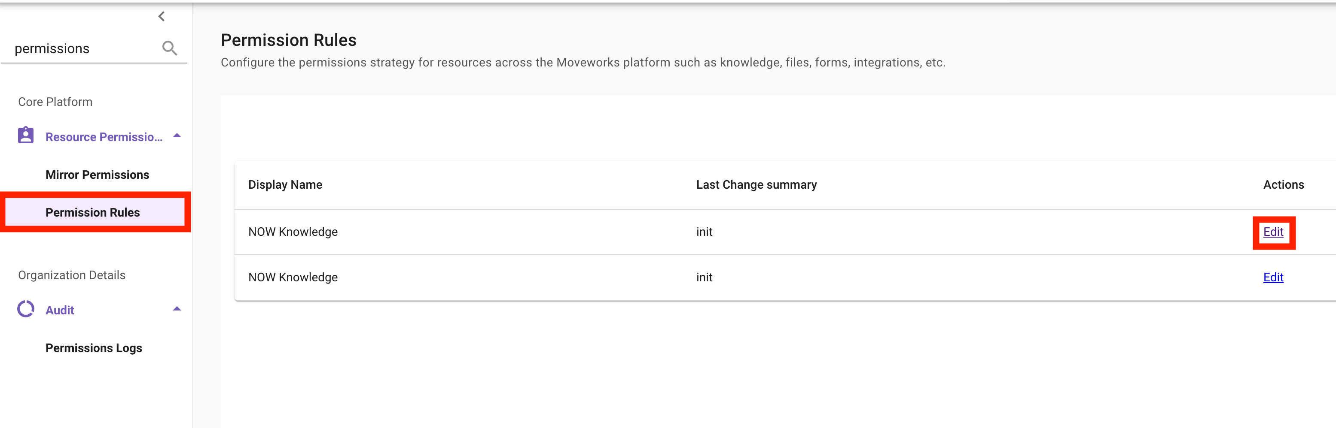
Task: Click the Audit sidebar label
Action: pyautogui.click(x=60, y=310)
